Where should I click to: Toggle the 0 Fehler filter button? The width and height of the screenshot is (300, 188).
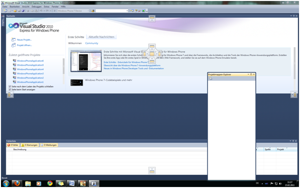13,145
